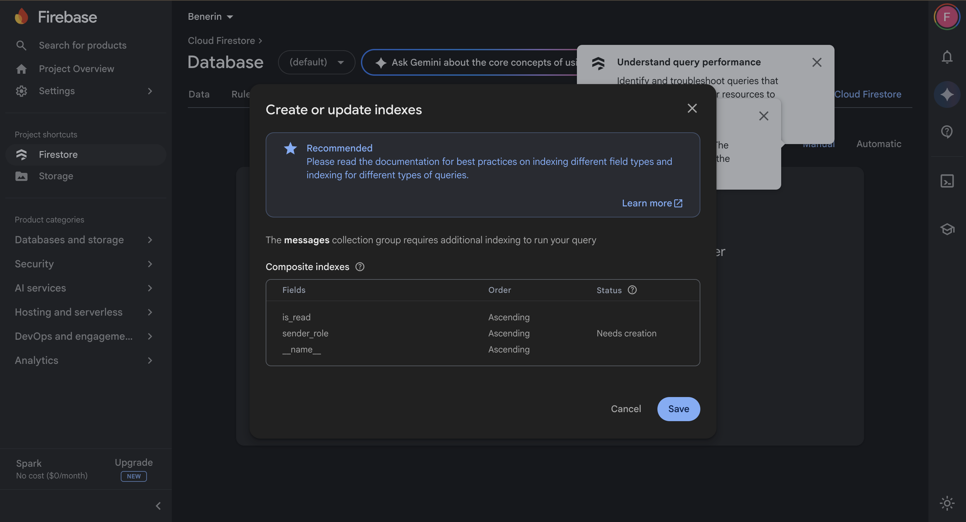Click the __name__ field name
966x522 pixels.
point(302,349)
